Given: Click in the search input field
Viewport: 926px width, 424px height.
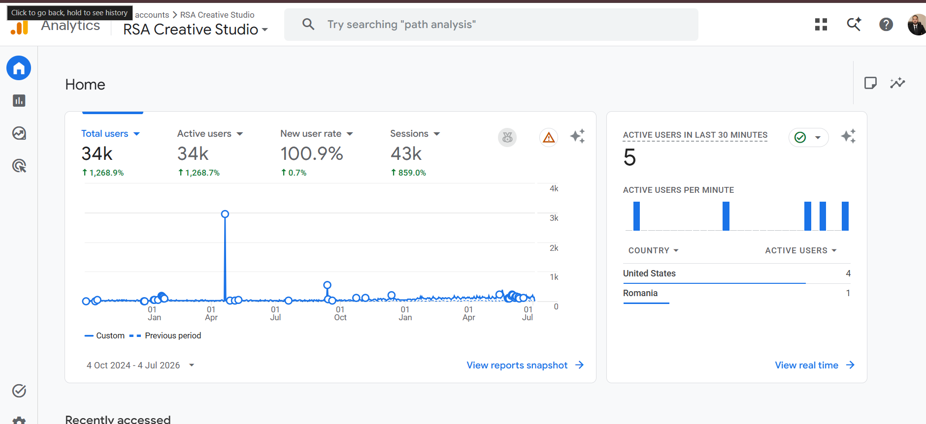Looking at the screenshot, I should tap(491, 25).
